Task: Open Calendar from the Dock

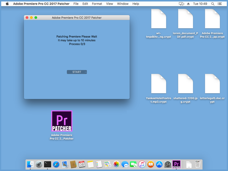Action: (x=82, y=164)
